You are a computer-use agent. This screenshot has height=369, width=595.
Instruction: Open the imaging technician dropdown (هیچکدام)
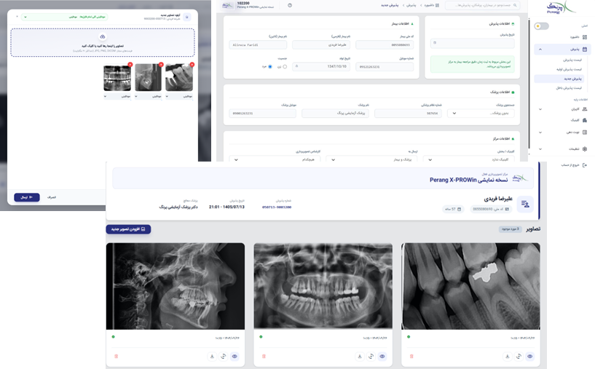point(275,159)
